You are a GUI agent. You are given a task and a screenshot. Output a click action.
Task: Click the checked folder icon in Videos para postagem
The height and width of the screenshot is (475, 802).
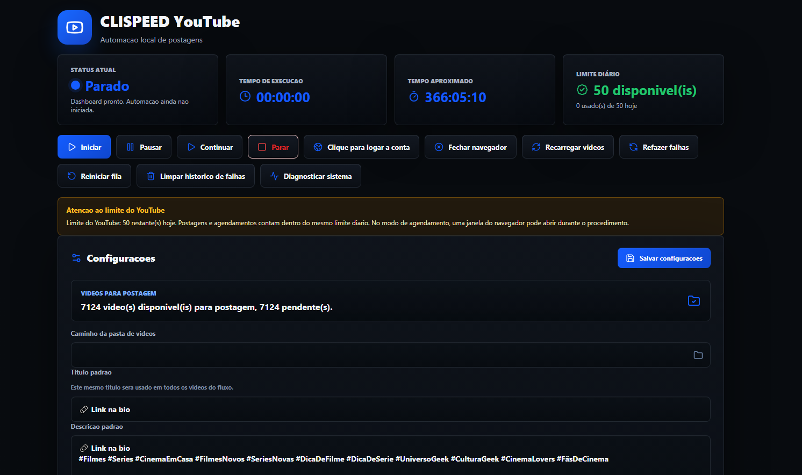(x=694, y=301)
